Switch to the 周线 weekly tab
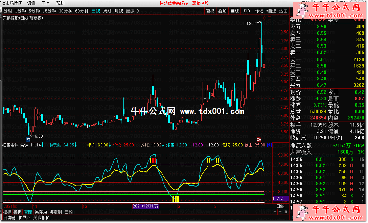The image size is (368, 223). tap(107, 11)
